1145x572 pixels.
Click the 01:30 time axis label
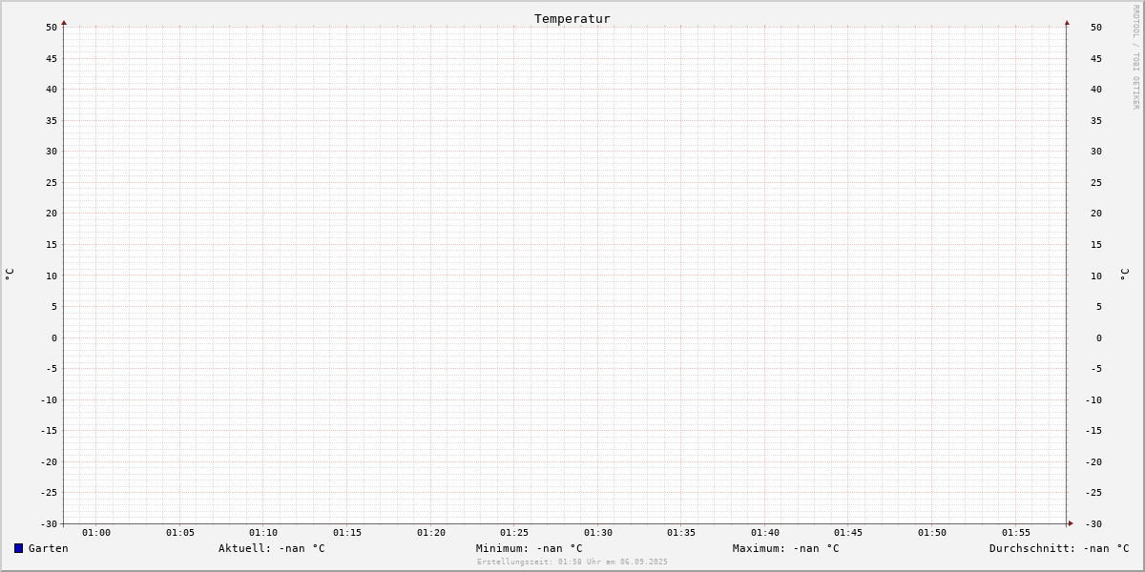(x=598, y=533)
